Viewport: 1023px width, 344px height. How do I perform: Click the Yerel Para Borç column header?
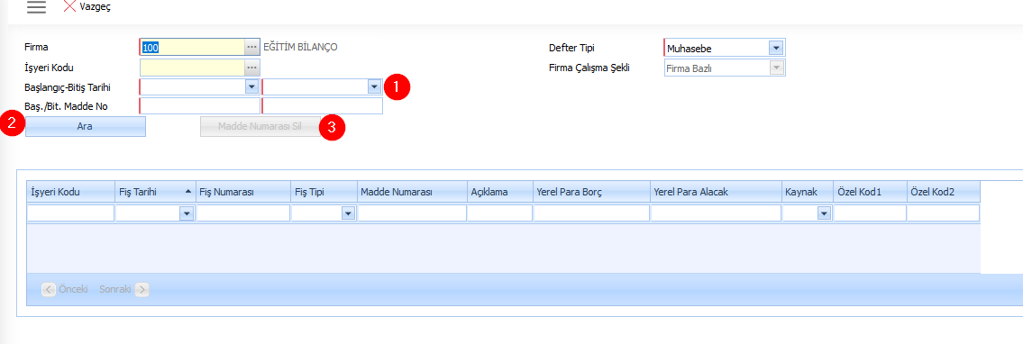(x=591, y=192)
